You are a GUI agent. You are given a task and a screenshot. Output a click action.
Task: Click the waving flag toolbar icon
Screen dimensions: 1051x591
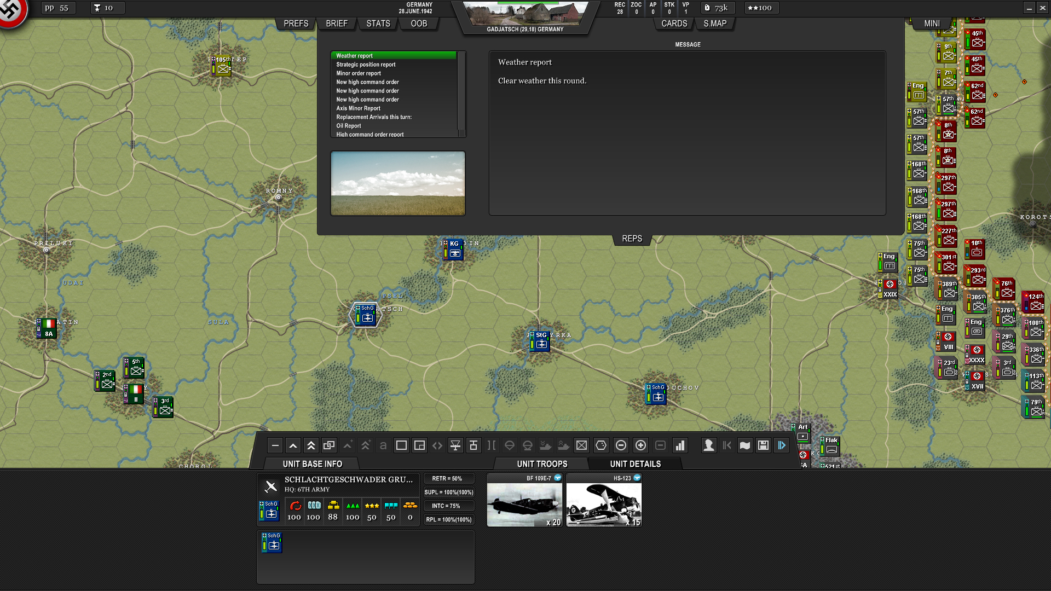point(745,445)
